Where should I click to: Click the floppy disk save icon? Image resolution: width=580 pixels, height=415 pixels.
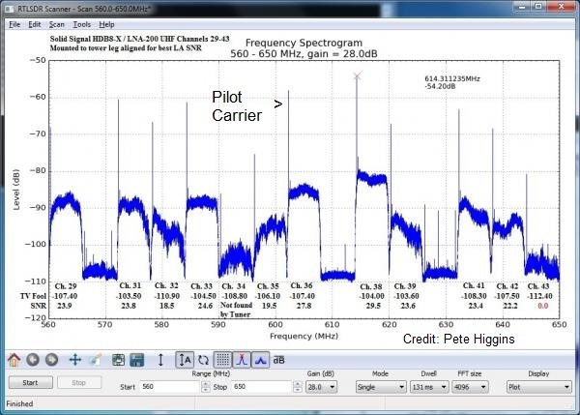coord(137,359)
